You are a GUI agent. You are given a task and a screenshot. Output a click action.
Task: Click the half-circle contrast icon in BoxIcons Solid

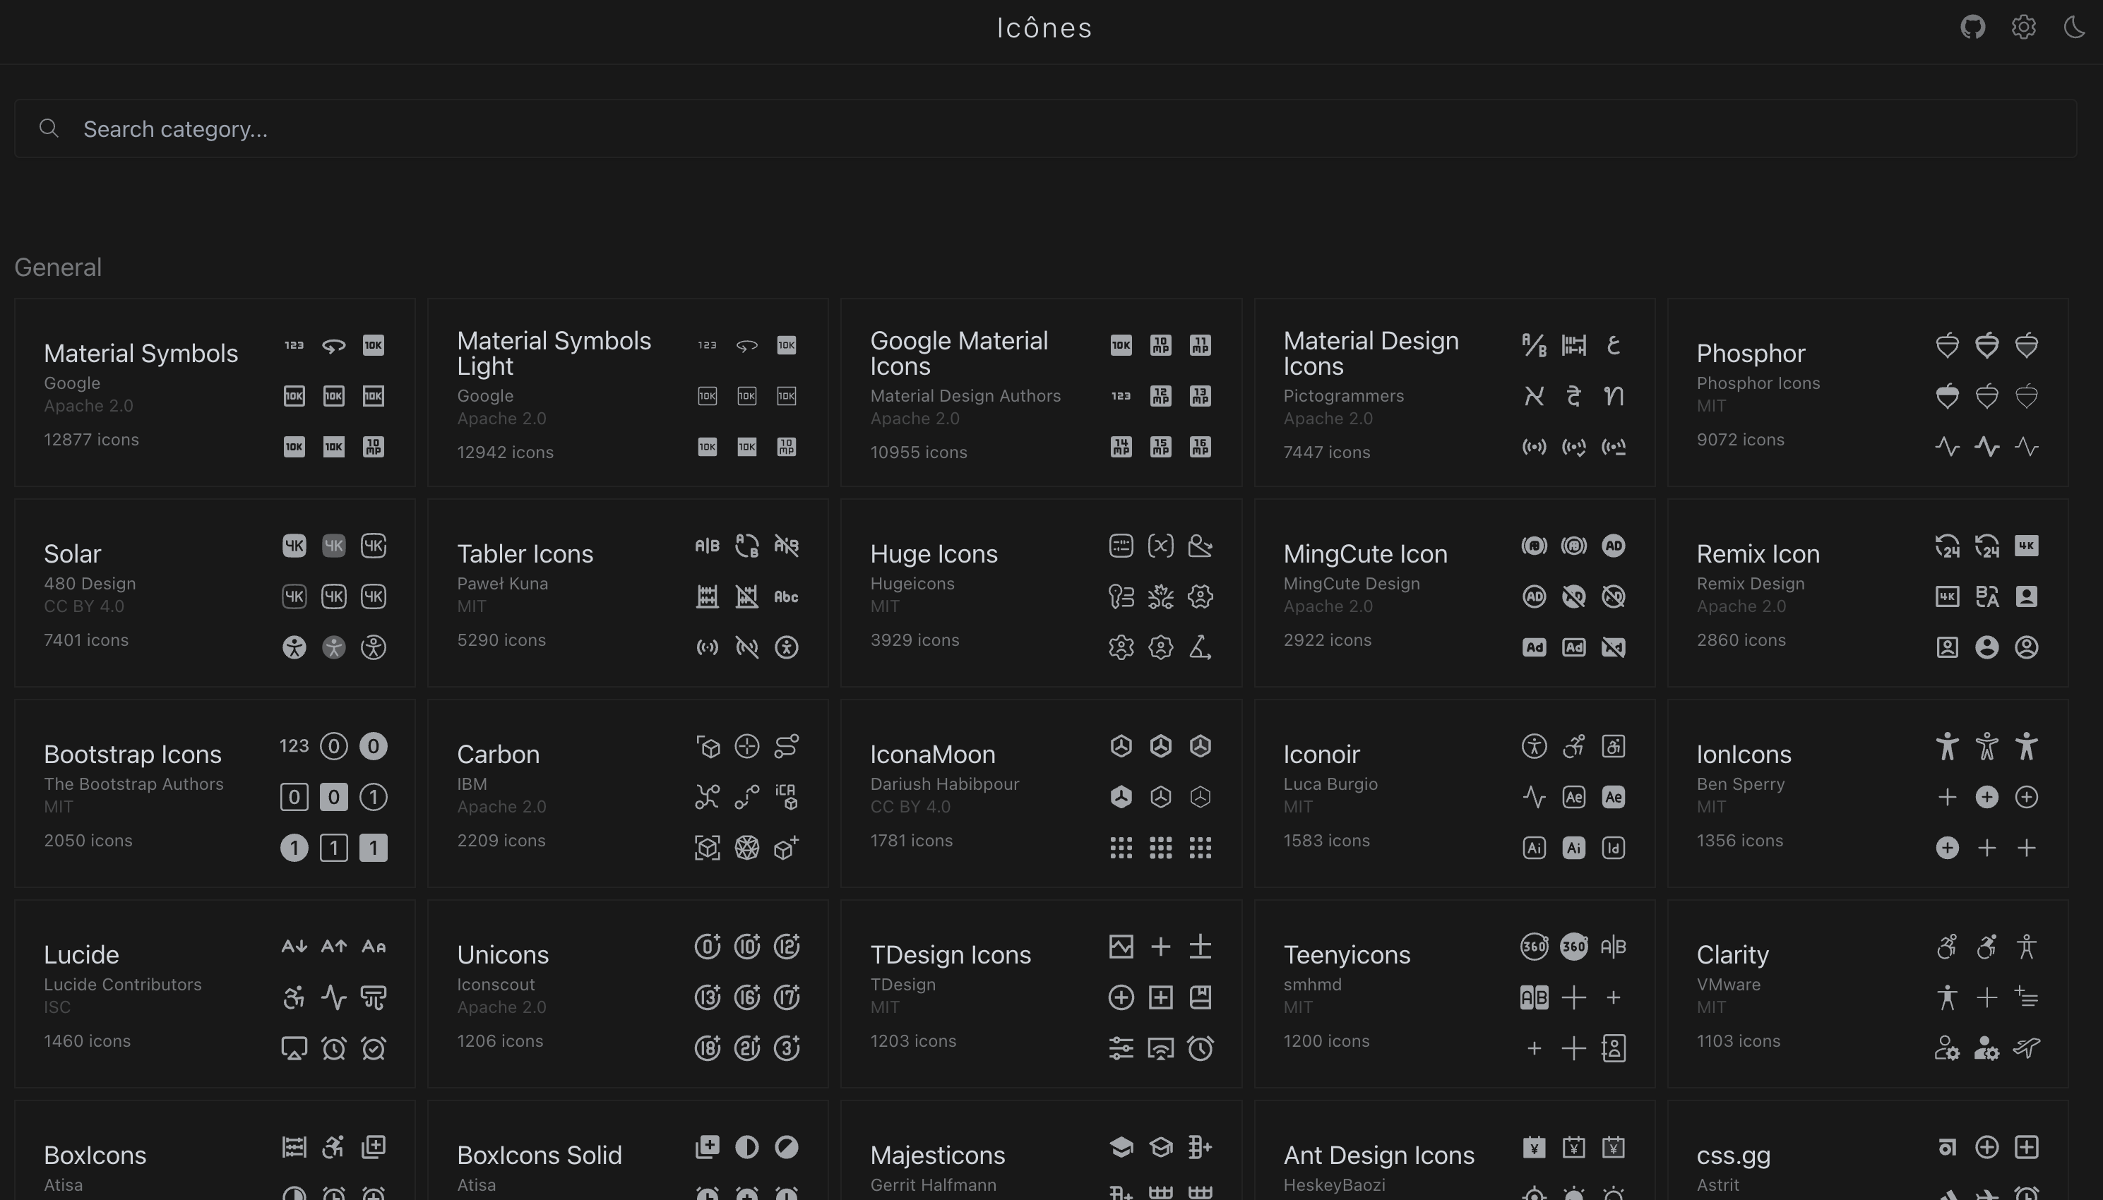[x=747, y=1146]
